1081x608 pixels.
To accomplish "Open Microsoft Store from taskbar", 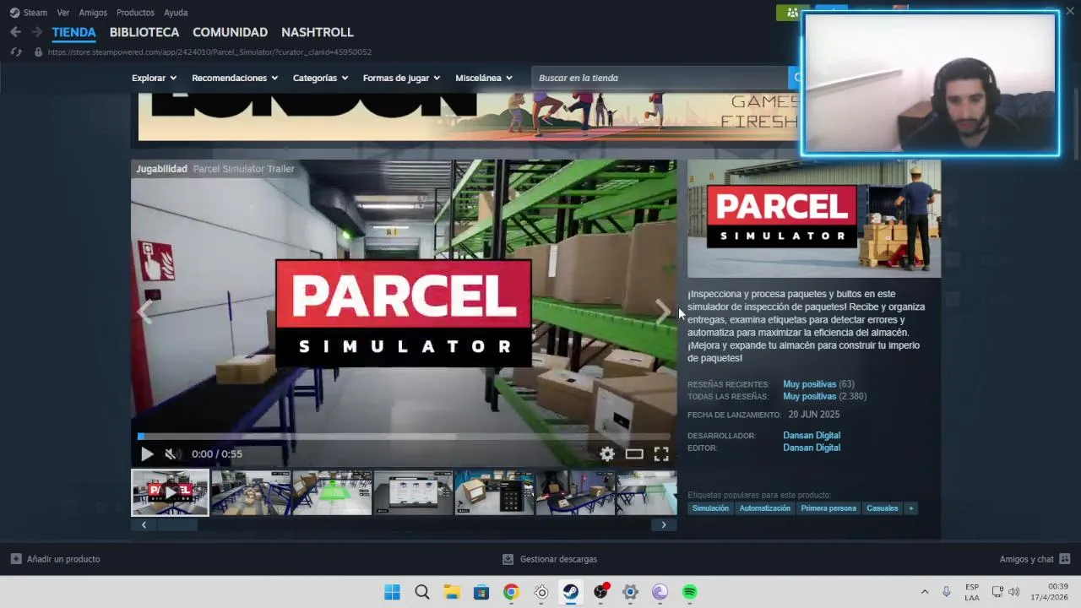I will (x=481, y=592).
